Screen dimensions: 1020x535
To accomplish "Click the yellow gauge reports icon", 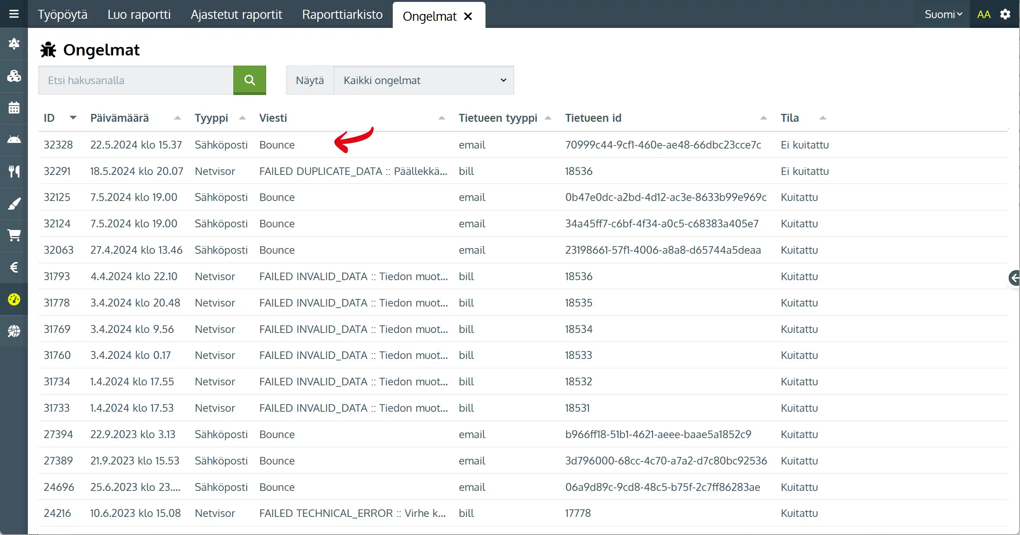I will (14, 299).
